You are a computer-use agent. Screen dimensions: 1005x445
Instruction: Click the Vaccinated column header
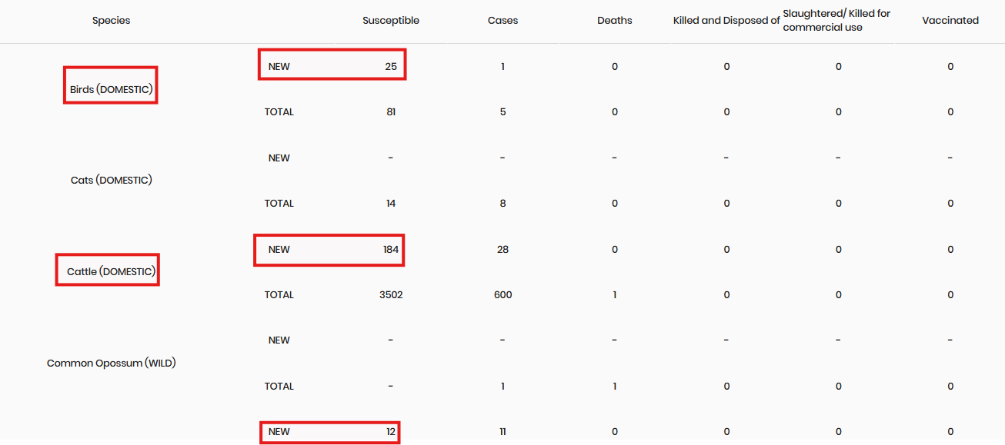click(x=950, y=21)
